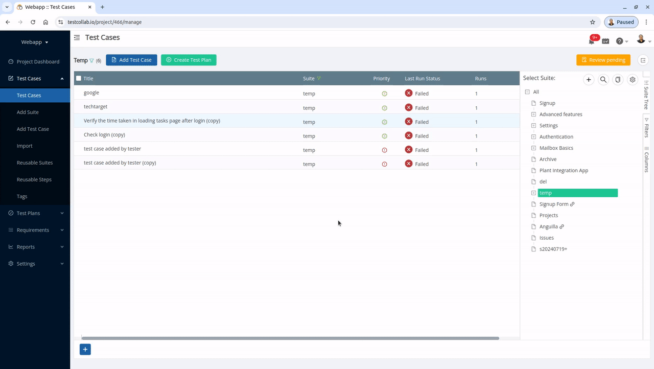Image resolution: width=654 pixels, height=369 pixels.
Task: Click the browser address bar
Action: point(327,22)
